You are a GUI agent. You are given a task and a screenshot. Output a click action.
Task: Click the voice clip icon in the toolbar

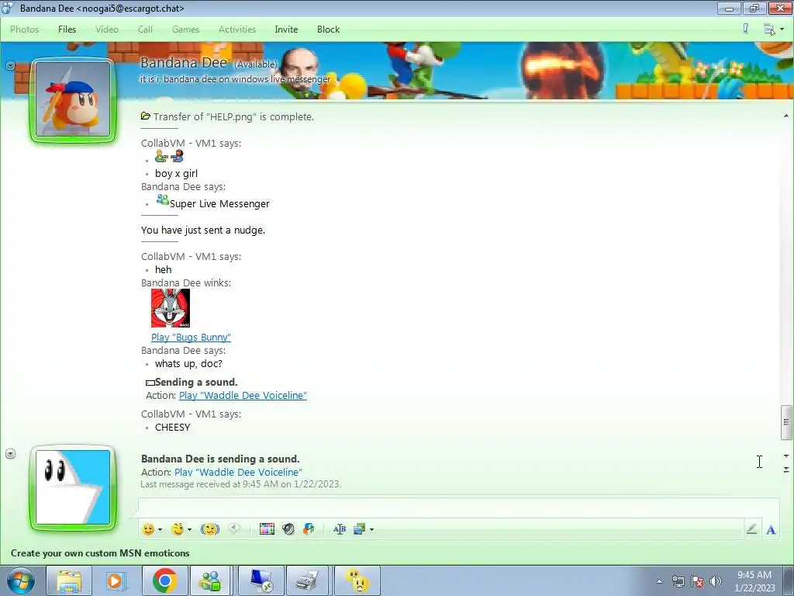point(234,528)
